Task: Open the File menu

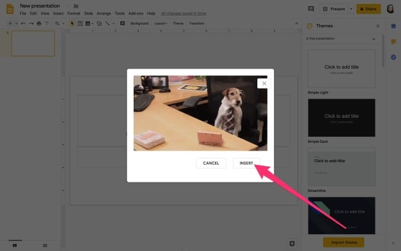Action: (x=23, y=13)
